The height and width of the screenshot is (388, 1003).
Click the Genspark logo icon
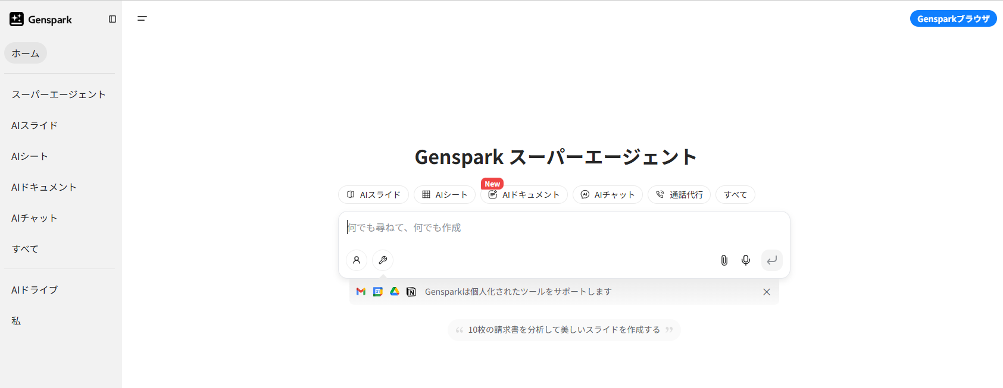pos(17,19)
